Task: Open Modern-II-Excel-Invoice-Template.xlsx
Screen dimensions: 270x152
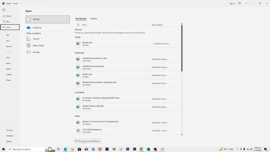Action: [127, 122]
